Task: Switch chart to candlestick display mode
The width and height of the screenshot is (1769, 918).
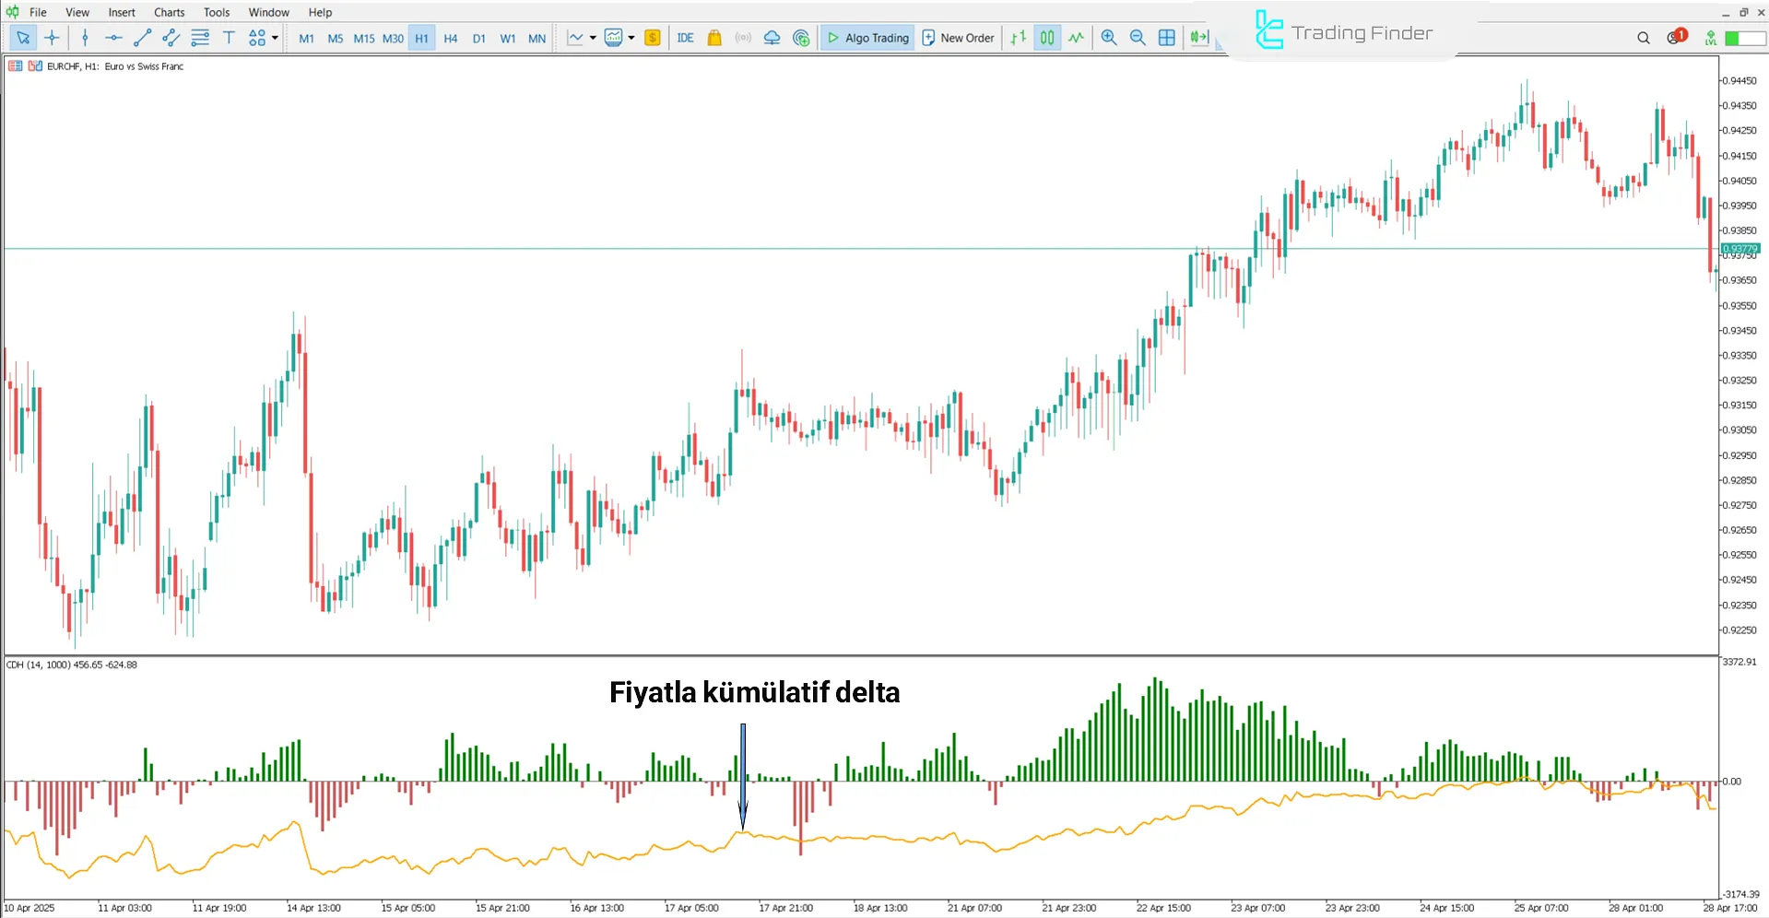Action: click(x=1046, y=38)
